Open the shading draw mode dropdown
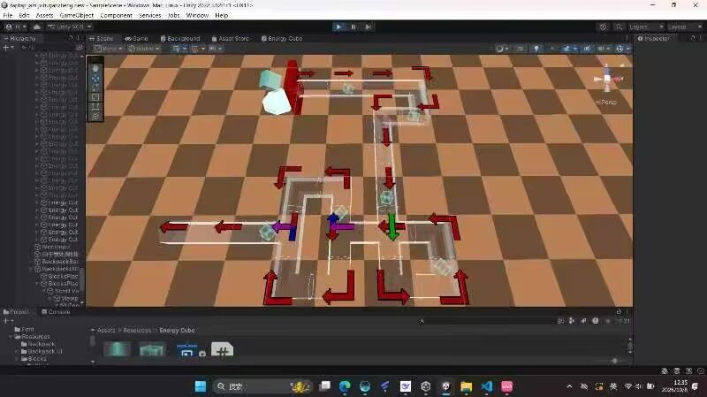 501,49
